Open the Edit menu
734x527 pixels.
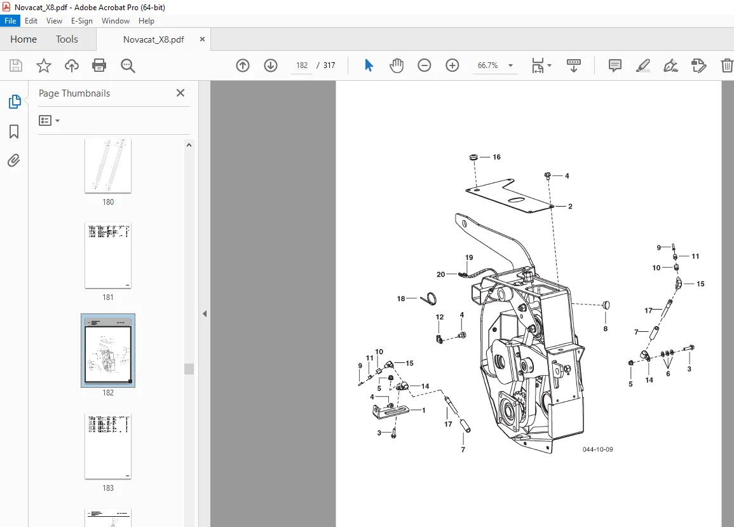pyautogui.click(x=31, y=21)
